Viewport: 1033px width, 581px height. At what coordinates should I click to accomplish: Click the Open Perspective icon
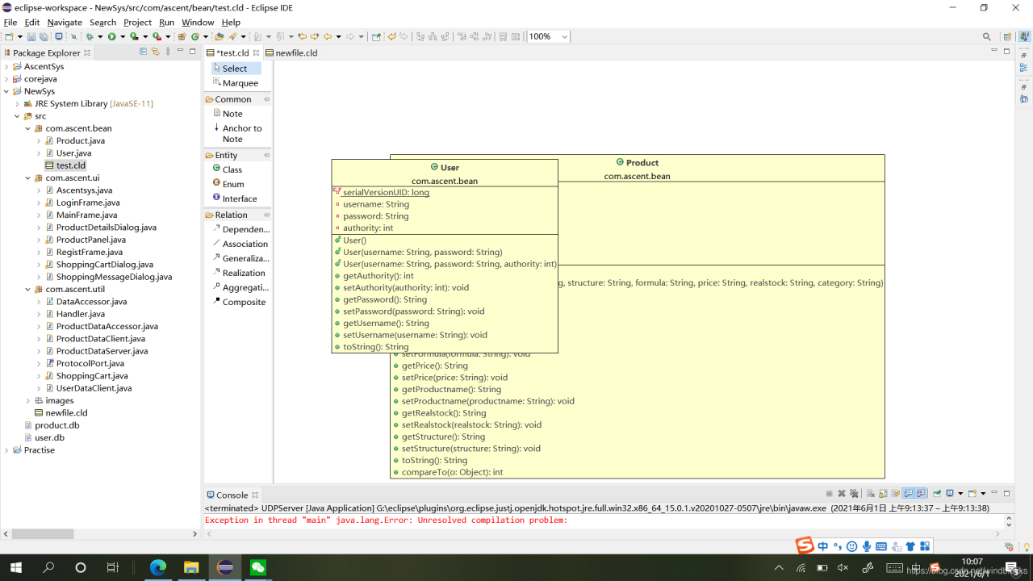point(1007,36)
